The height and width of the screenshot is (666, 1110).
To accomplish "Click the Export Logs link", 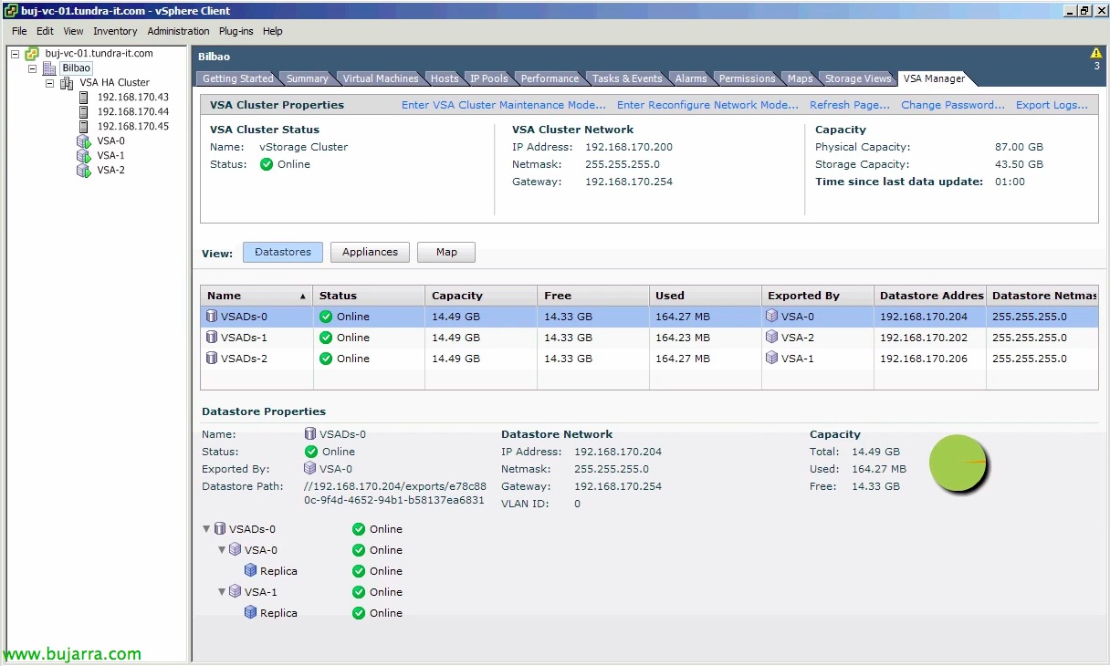I will 1052,105.
